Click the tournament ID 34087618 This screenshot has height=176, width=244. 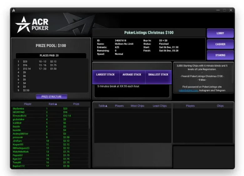(120, 40)
